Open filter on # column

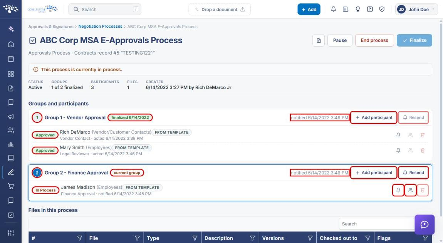(x=80, y=238)
